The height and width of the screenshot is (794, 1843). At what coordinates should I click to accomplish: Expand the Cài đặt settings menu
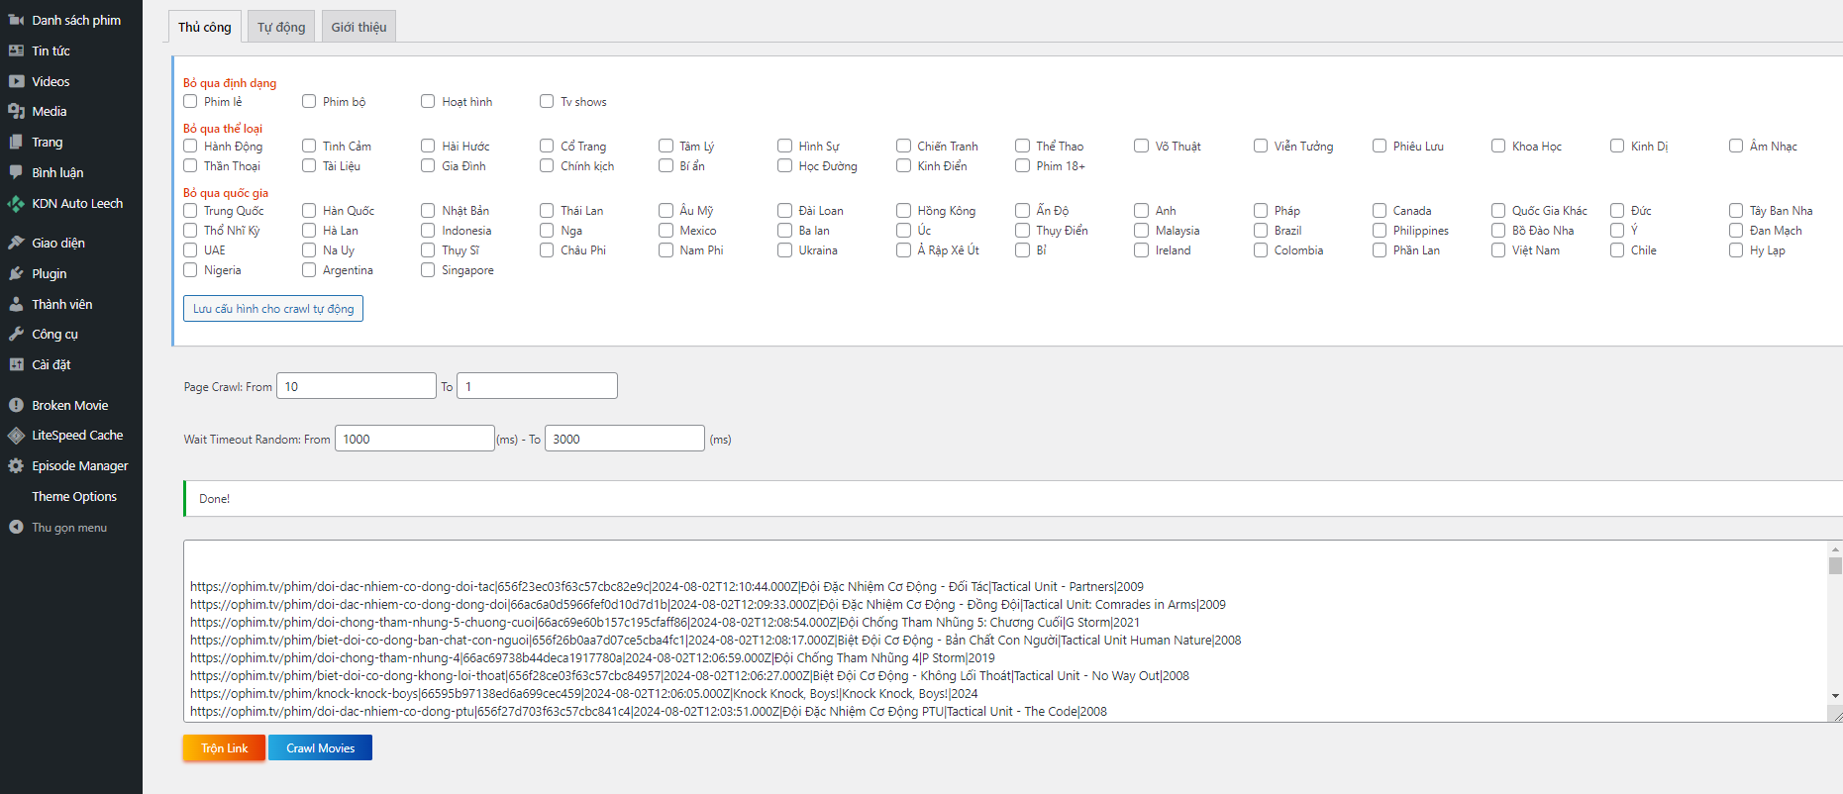tap(51, 364)
